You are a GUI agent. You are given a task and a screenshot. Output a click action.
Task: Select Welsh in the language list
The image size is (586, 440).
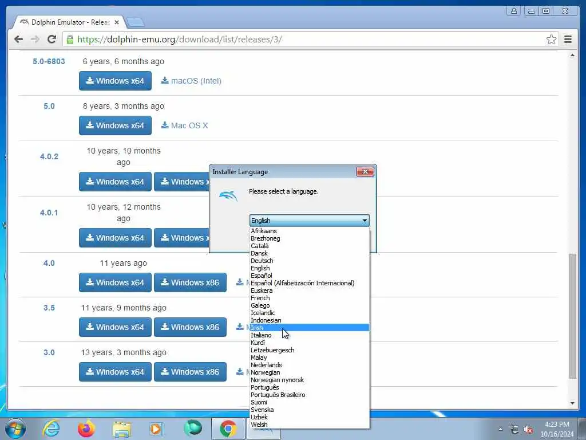[x=309, y=425]
